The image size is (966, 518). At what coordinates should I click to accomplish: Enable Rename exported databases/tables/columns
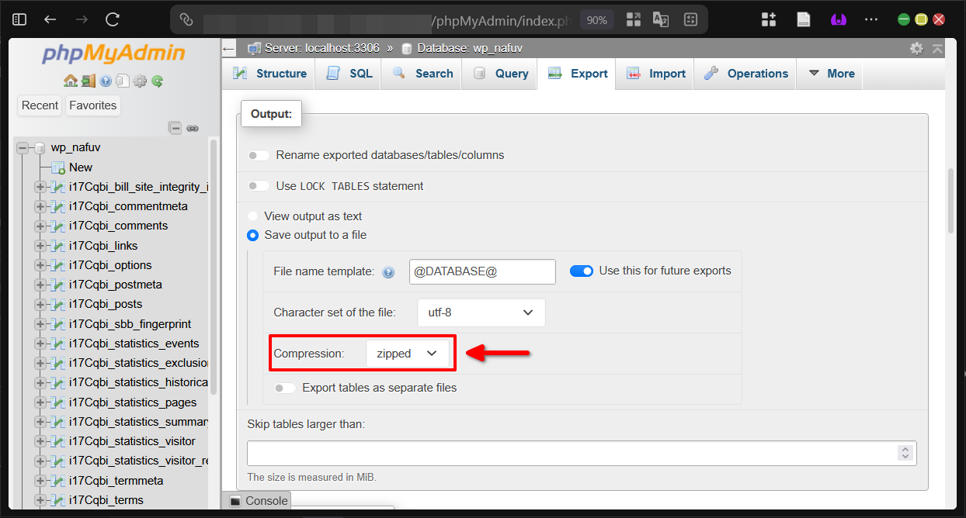coord(258,155)
